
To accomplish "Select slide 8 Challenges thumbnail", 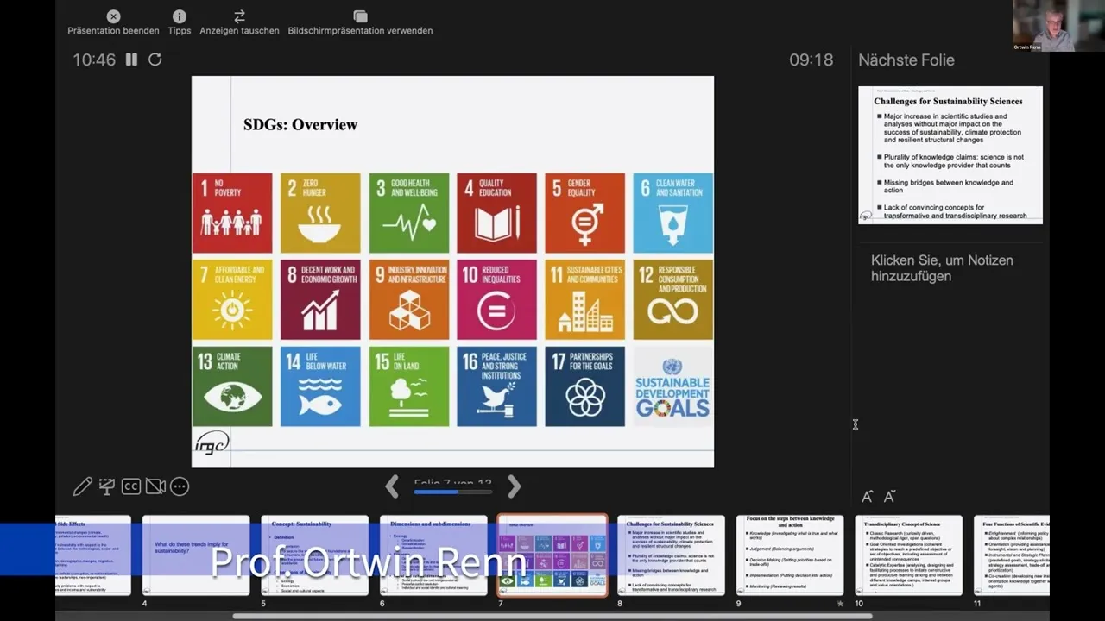I will click(671, 555).
